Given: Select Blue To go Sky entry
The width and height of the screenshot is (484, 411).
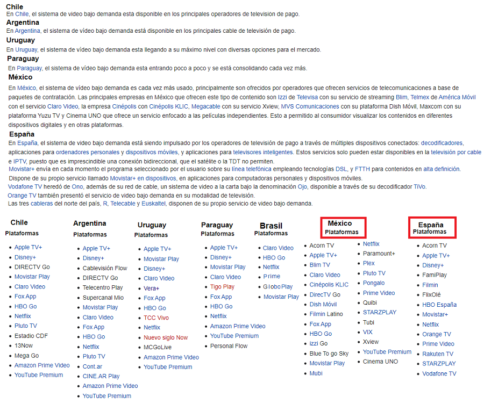Looking at the screenshot, I should [x=329, y=354].
